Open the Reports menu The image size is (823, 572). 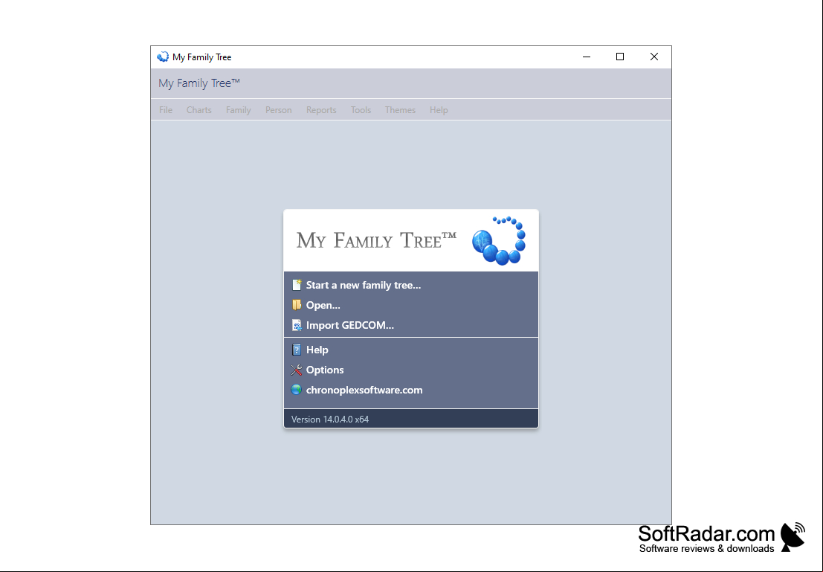click(x=321, y=110)
